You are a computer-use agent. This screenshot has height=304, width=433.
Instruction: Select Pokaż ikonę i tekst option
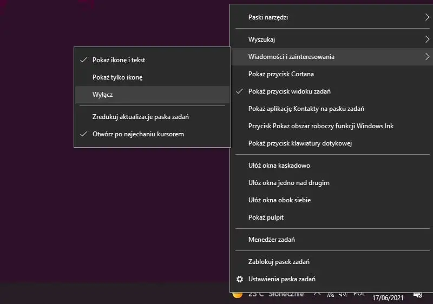click(x=153, y=60)
